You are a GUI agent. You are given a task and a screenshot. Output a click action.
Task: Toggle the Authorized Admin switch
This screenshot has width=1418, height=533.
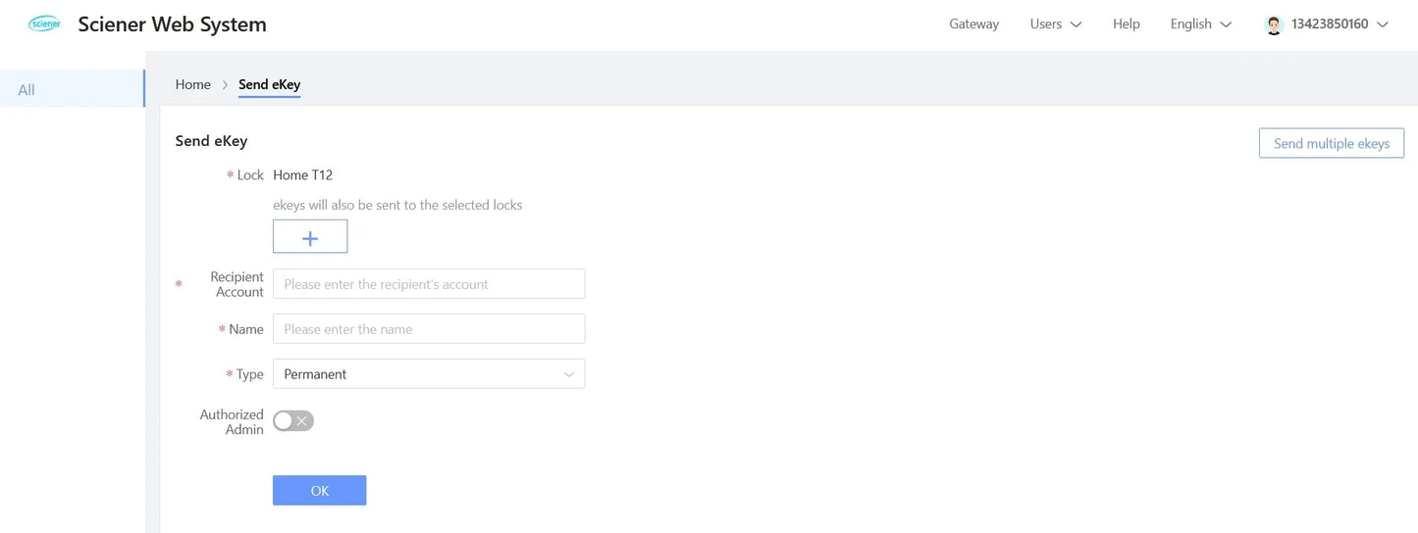(293, 421)
